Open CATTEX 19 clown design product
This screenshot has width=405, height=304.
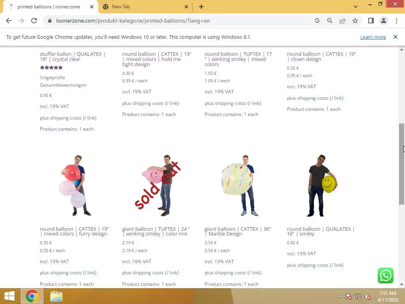coord(321,57)
